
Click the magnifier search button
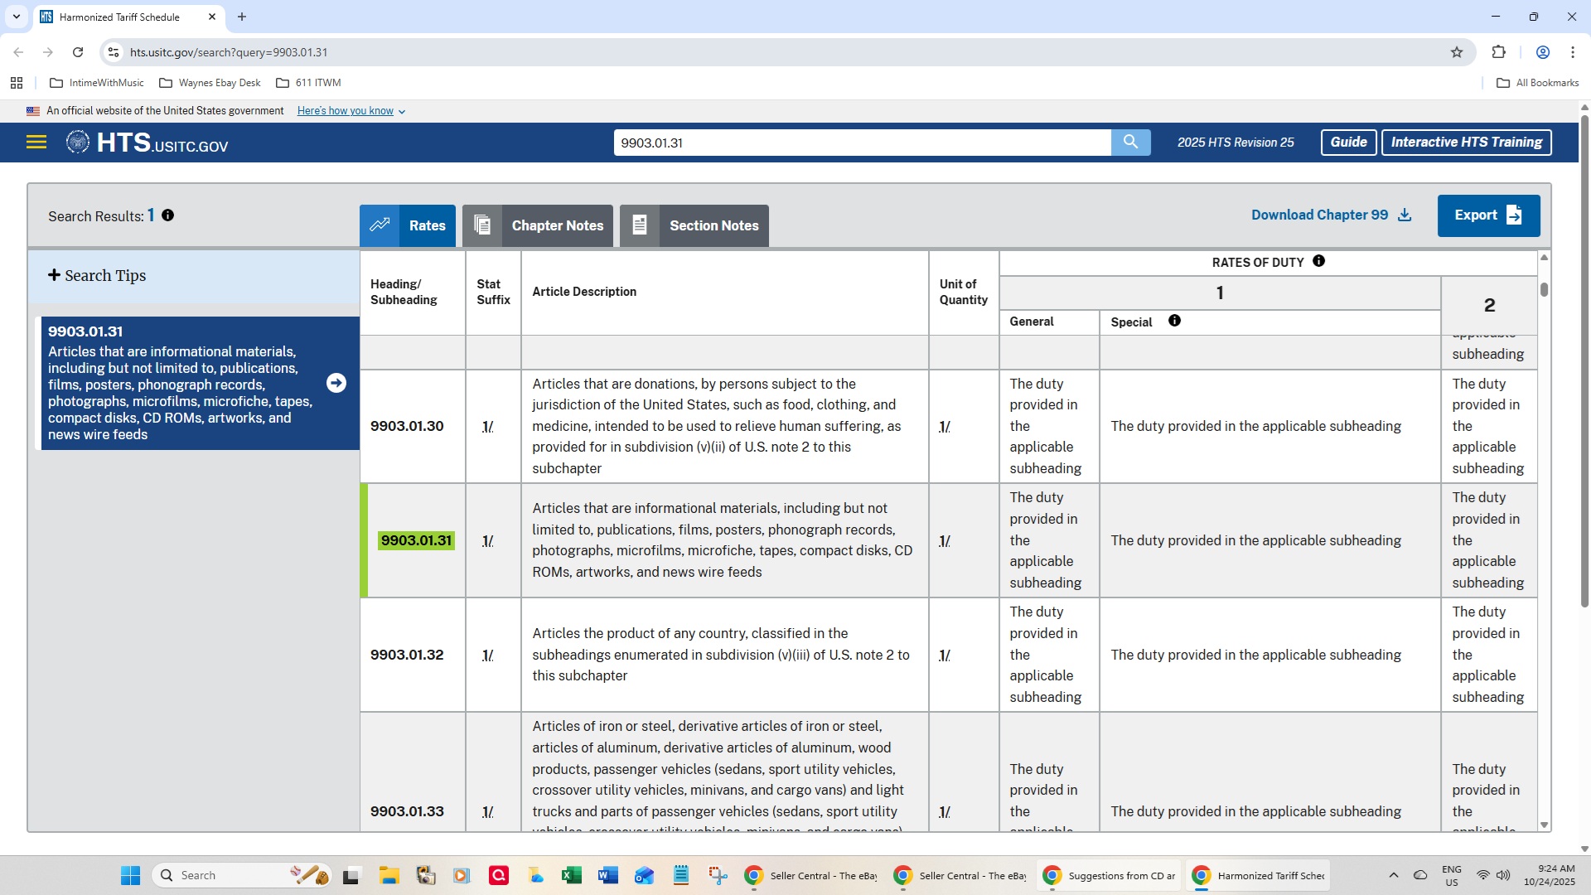click(x=1130, y=142)
